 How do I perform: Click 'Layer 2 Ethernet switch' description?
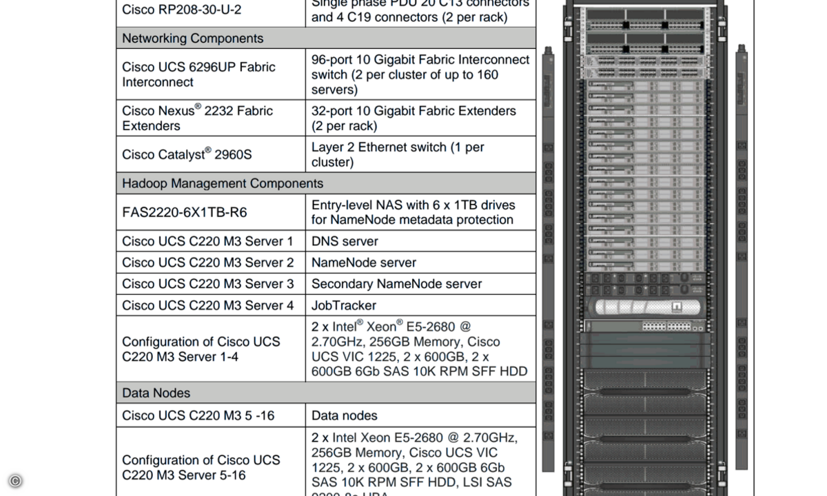tap(420, 154)
